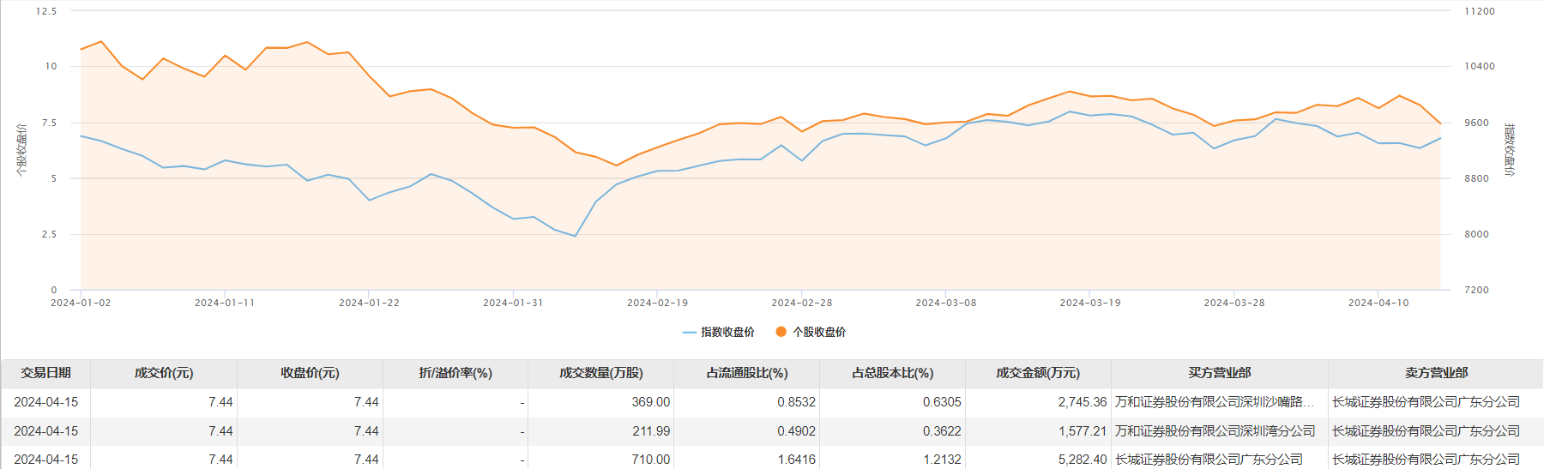This screenshot has width=1544, height=469.
Task: Click seller 长城证券股份有限公司广东分公司 in 369.00 row
Action: tap(1426, 402)
